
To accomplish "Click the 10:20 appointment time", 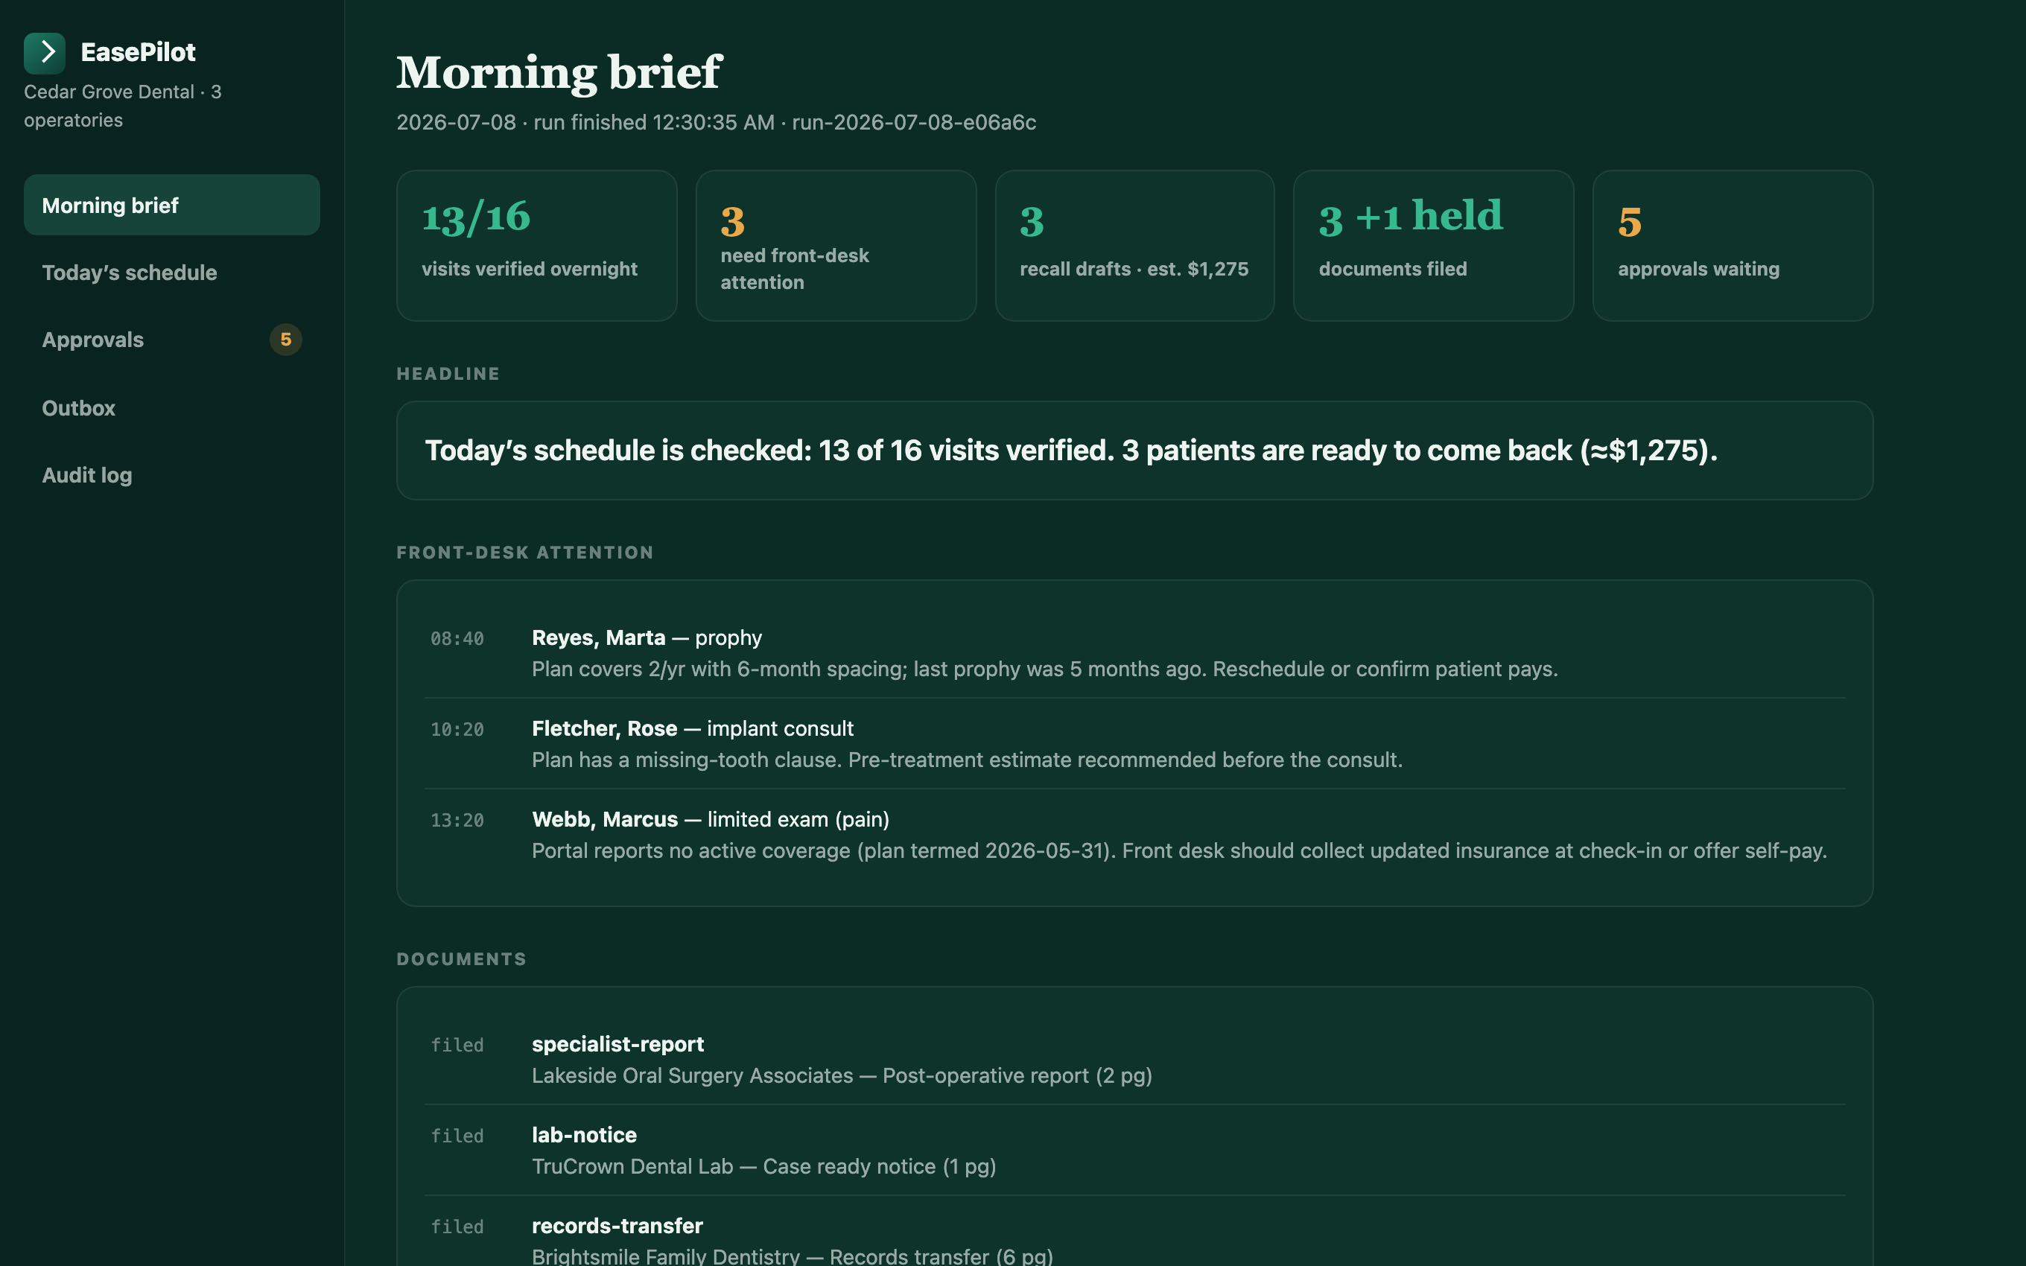I will click(457, 729).
